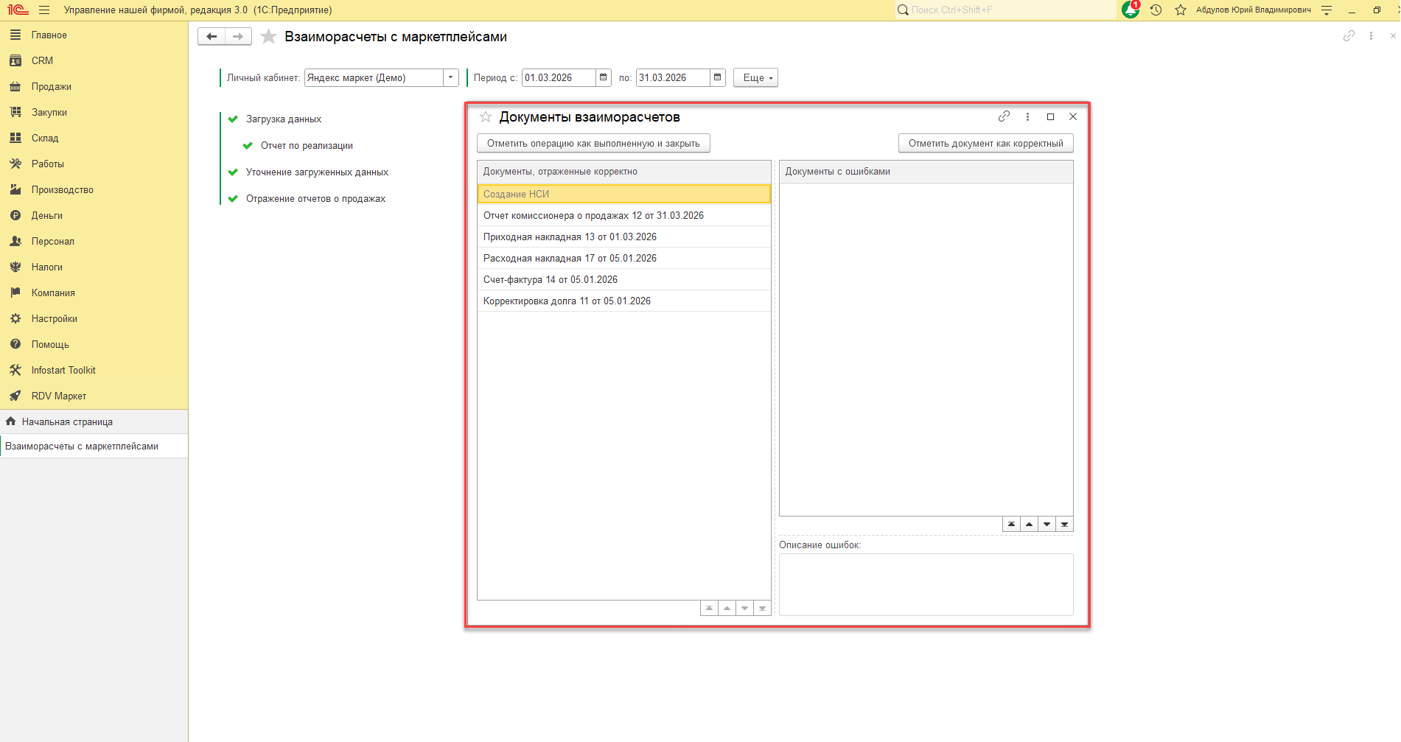Click the back navigation arrow
The width and height of the screenshot is (1401, 742).
click(212, 36)
